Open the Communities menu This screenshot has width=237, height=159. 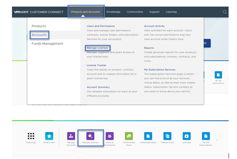pyautogui.click(x=135, y=12)
